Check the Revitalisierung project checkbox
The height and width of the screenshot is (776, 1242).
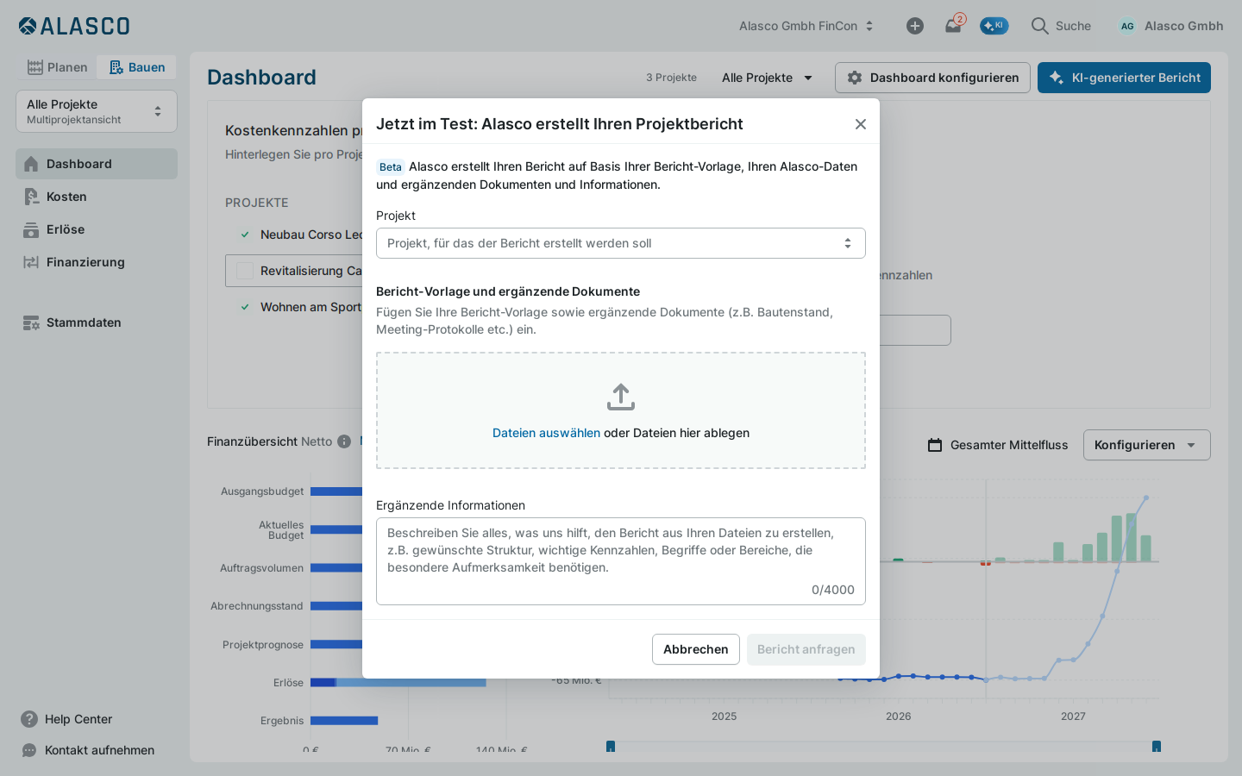click(x=245, y=271)
